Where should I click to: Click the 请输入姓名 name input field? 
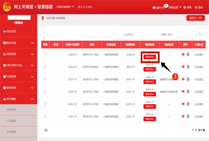(175, 34)
